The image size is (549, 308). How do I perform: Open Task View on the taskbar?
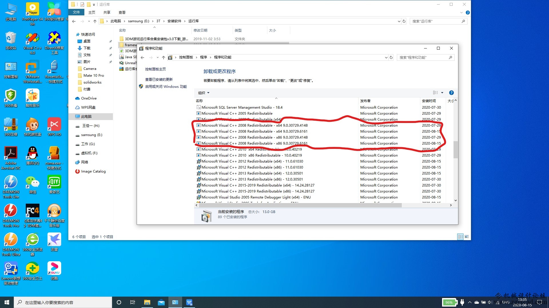(133, 302)
